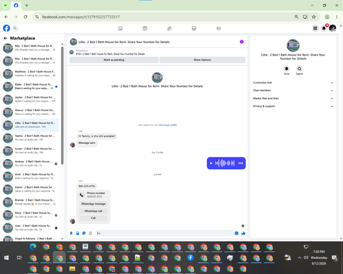Click the WhatsApp call button
The height and width of the screenshot is (274, 343).
pyautogui.click(x=93, y=211)
